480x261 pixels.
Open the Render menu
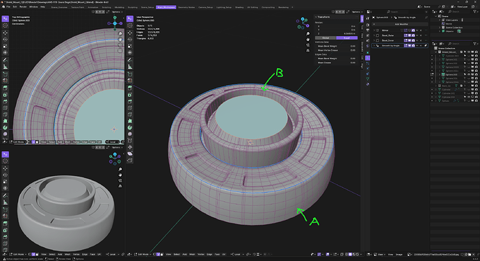tap(23, 7)
